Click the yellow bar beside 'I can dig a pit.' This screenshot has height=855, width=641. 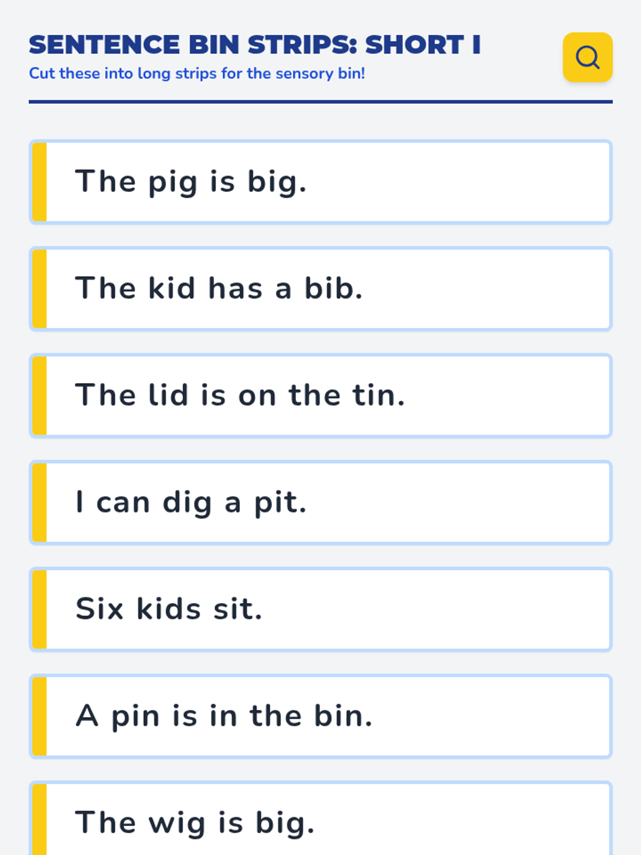pos(40,502)
